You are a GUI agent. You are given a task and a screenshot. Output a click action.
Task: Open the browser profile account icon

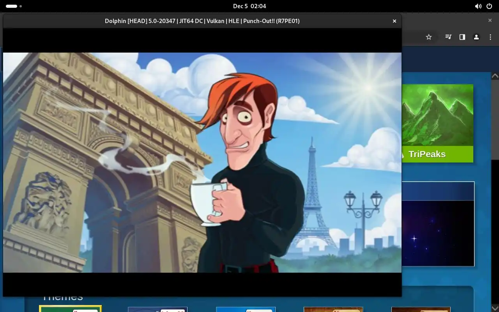tap(476, 37)
